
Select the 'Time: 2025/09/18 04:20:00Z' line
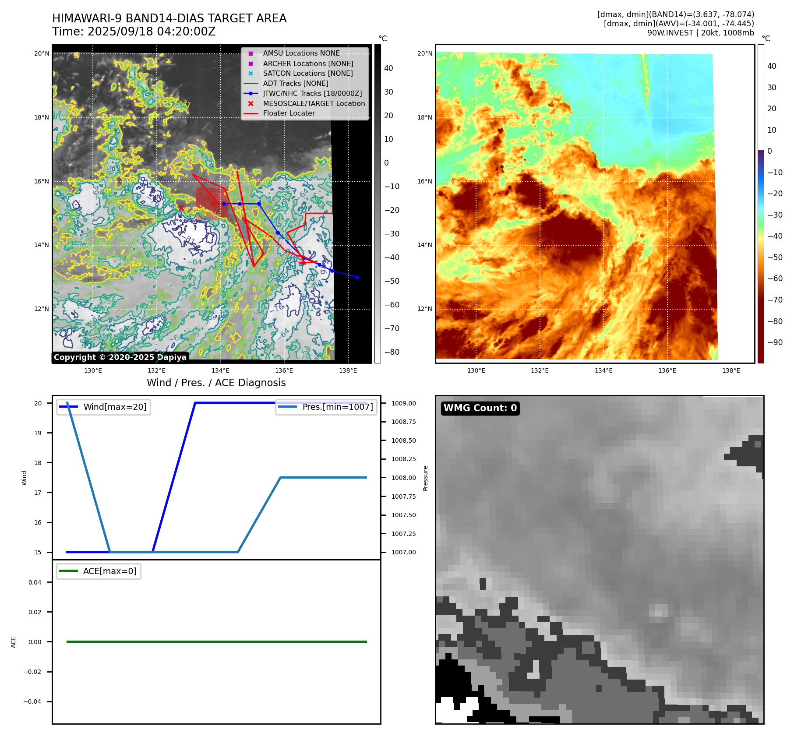(134, 32)
